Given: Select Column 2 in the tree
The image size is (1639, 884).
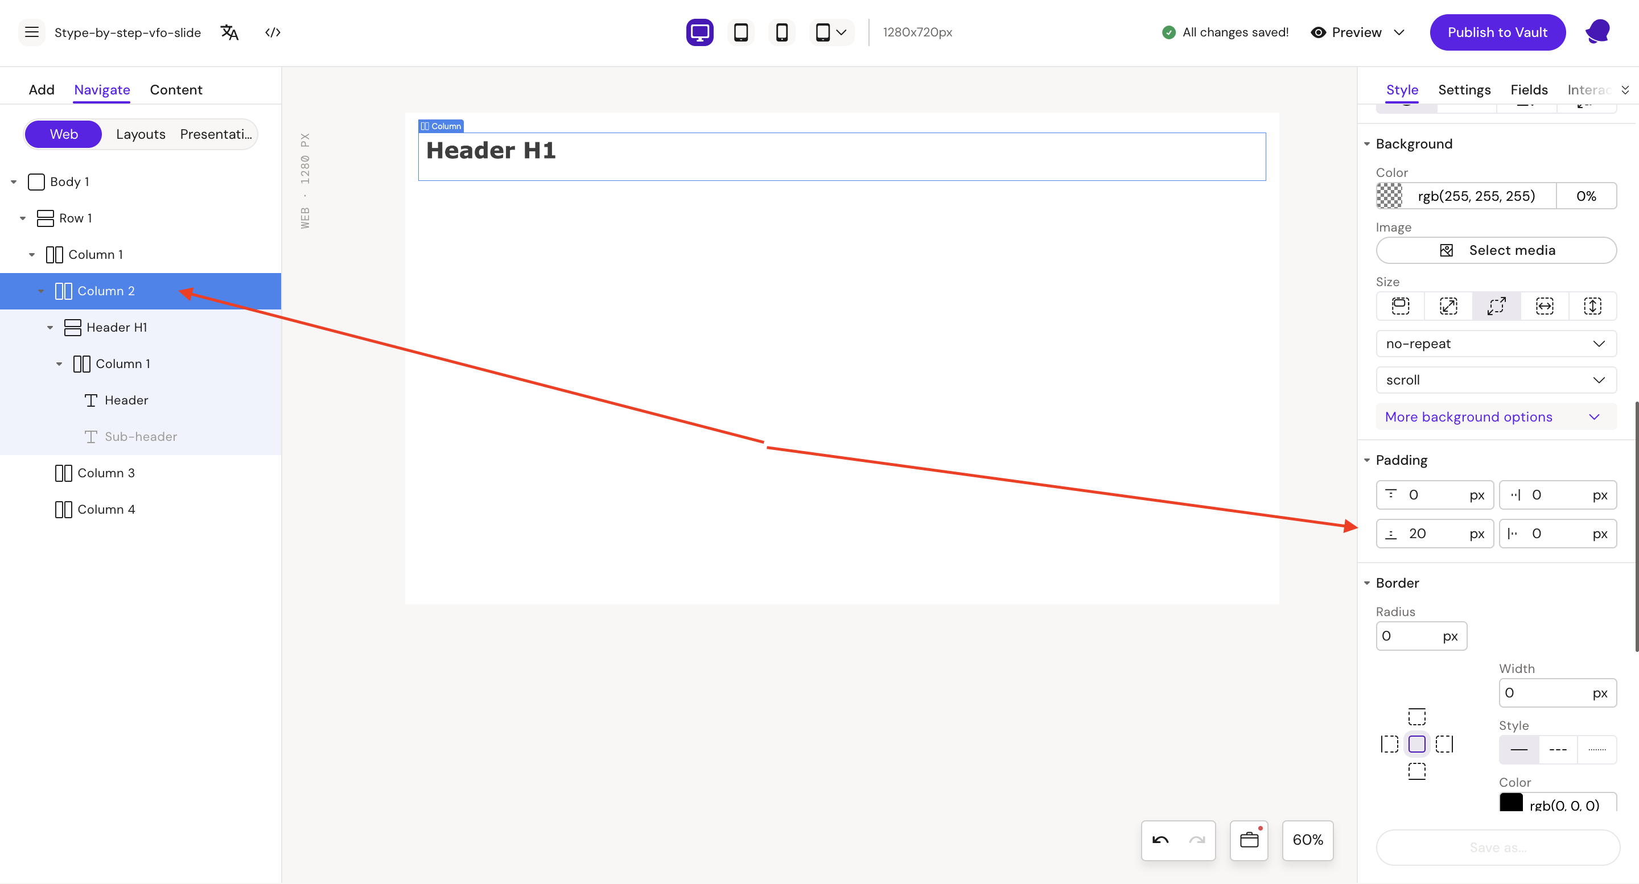Looking at the screenshot, I should pos(141,291).
